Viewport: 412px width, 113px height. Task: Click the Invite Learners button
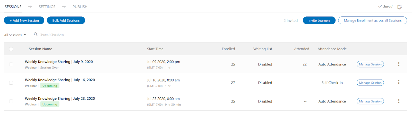click(319, 20)
